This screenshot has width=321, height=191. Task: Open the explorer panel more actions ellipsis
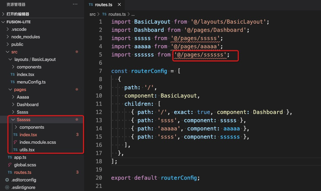pyautogui.click(x=75, y=4)
